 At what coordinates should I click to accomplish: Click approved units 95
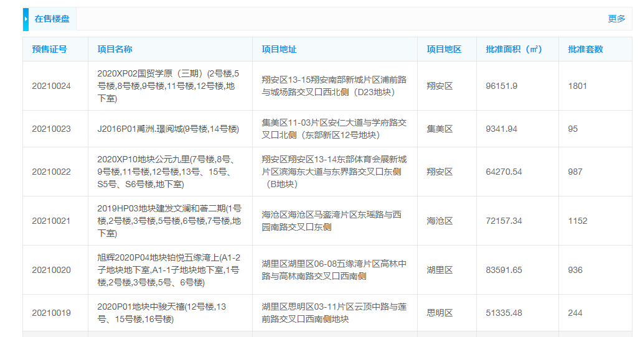pyautogui.click(x=573, y=129)
